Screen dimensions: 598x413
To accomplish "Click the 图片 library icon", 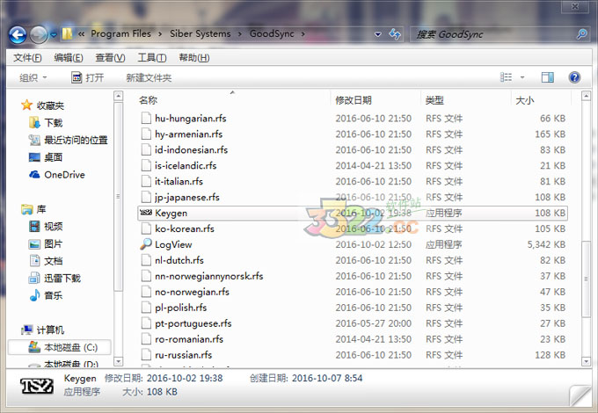I will [34, 243].
